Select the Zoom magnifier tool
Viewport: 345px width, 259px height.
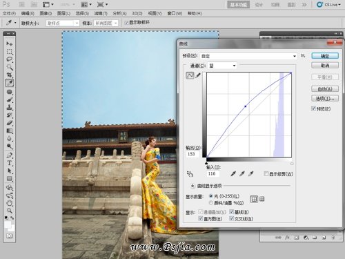pos(9,211)
